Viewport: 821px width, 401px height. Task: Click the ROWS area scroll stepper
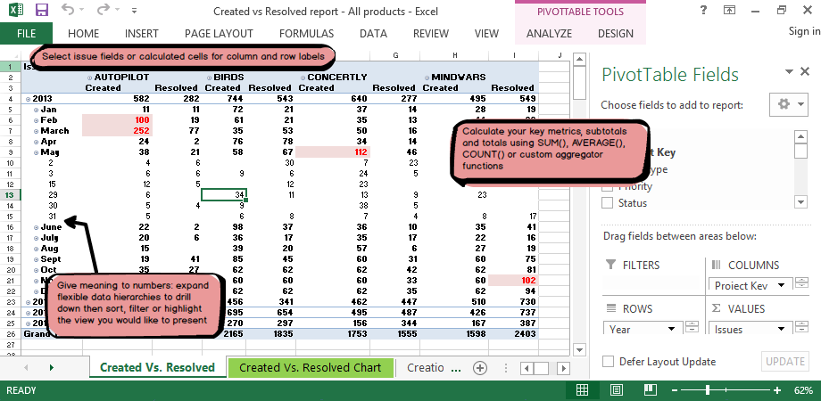(x=692, y=327)
